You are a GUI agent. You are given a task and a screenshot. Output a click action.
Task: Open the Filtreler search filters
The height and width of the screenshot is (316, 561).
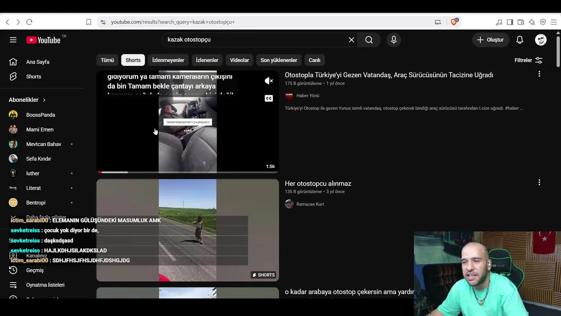[529, 60]
